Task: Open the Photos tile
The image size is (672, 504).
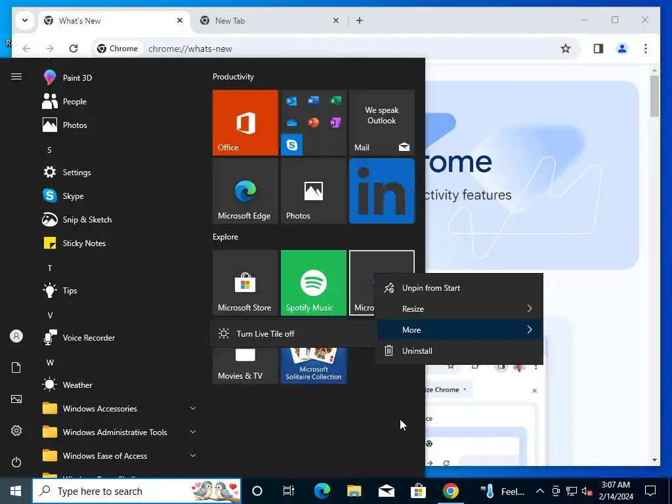Action: [x=313, y=191]
